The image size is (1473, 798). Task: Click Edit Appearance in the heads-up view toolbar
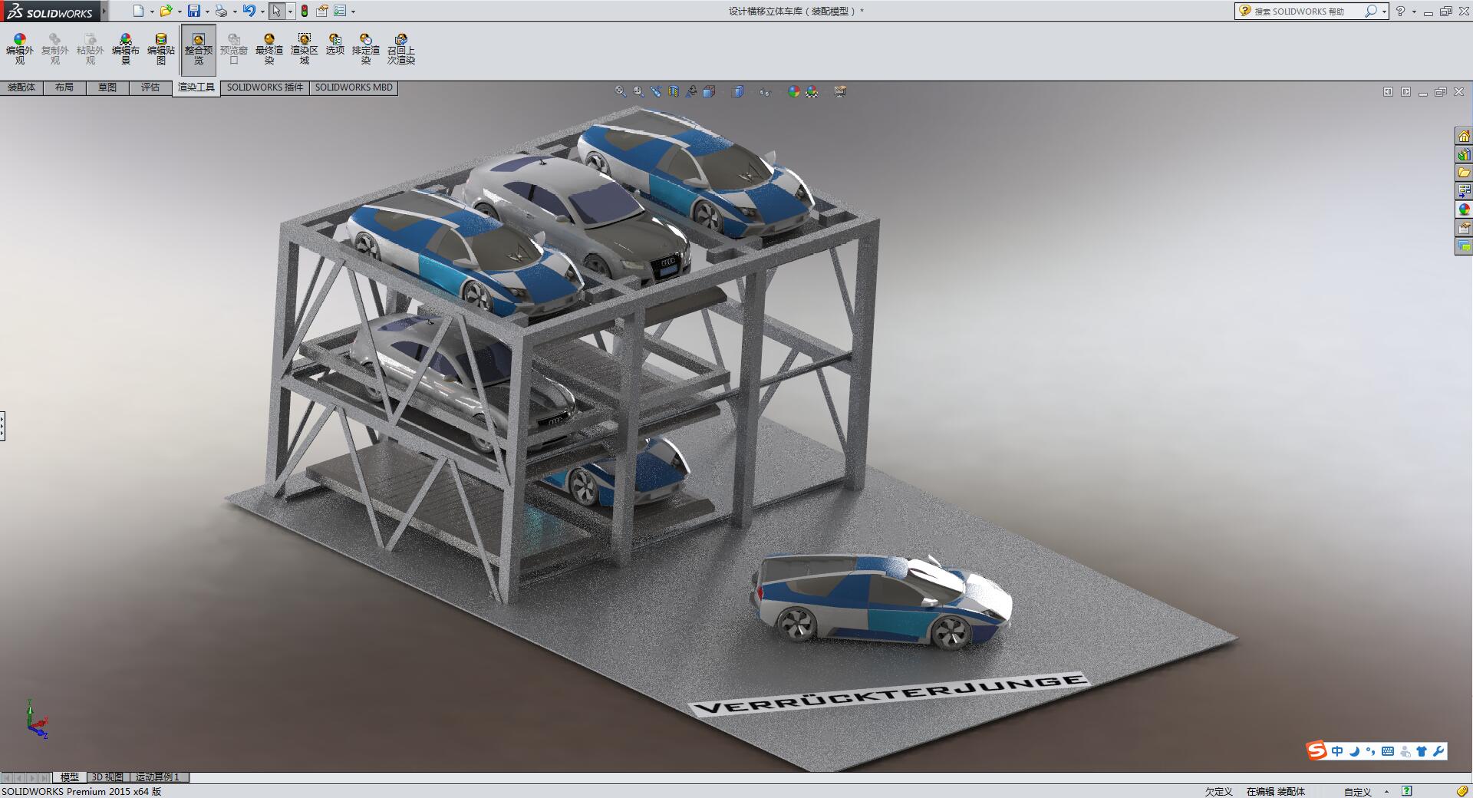(x=794, y=91)
